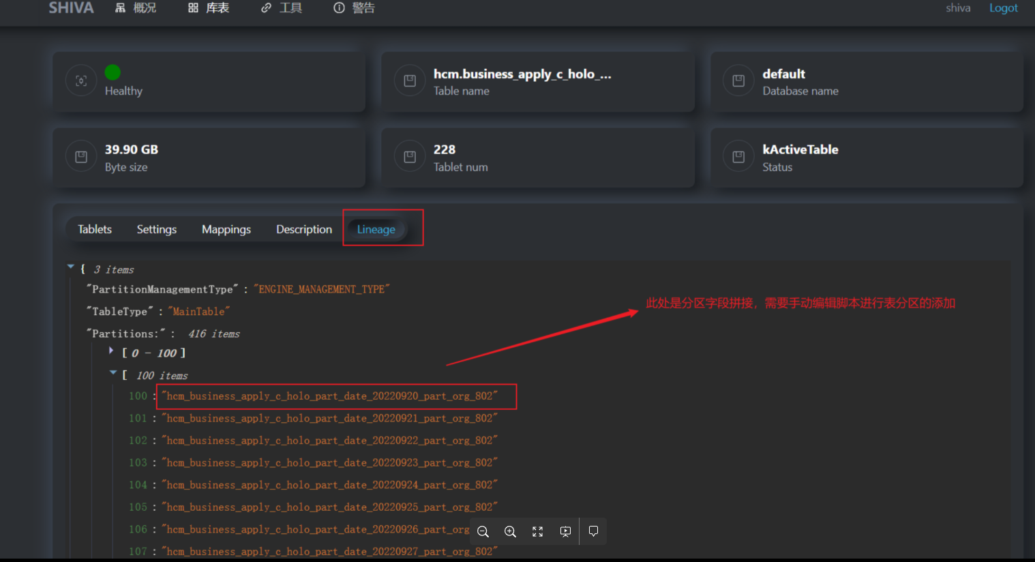This screenshot has height=562, width=1035.
Task: Switch to the Tablets tab
Action: 95,229
